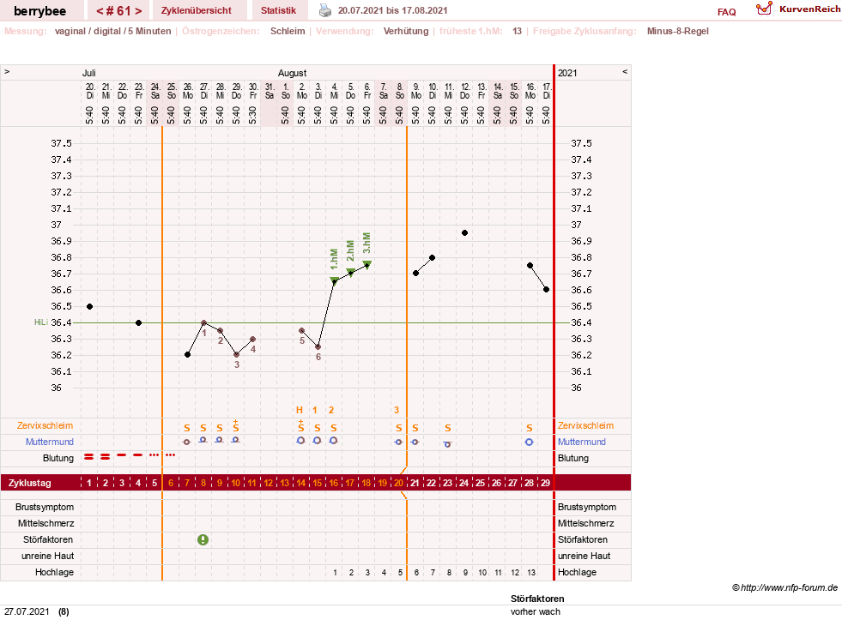Click the berrybee username
842x632 pixels.
point(40,11)
